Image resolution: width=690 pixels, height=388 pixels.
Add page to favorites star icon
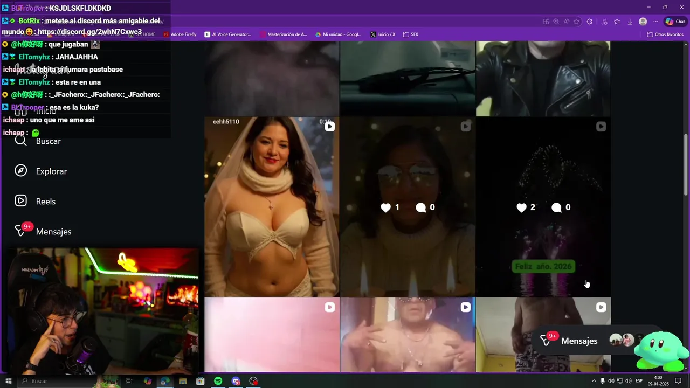click(576, 22)
